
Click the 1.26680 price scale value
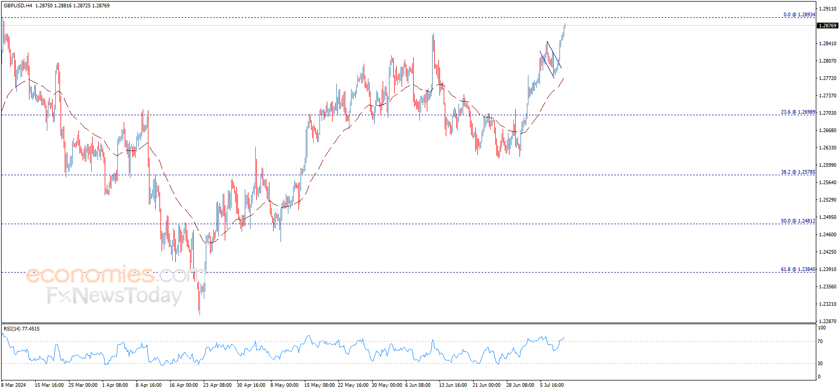[828, 131]
